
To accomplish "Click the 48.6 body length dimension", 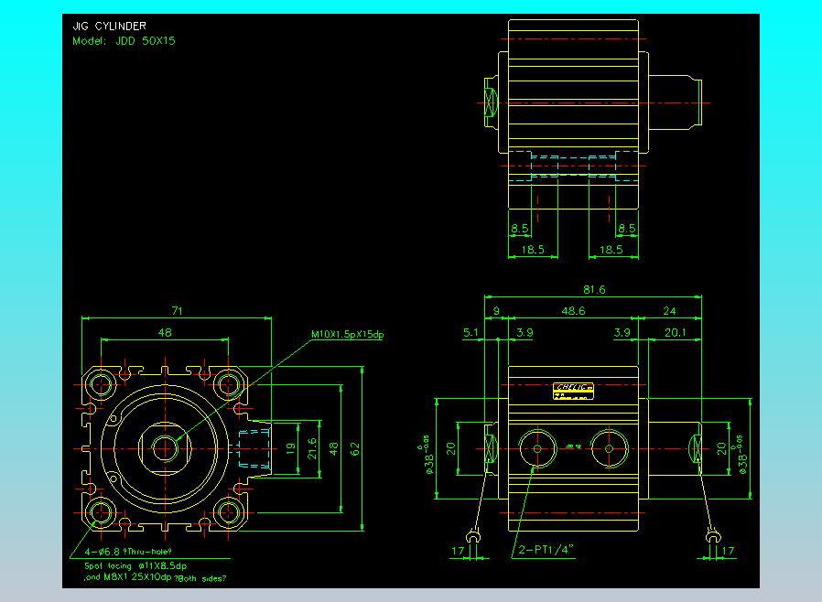I will pos(573,311).
